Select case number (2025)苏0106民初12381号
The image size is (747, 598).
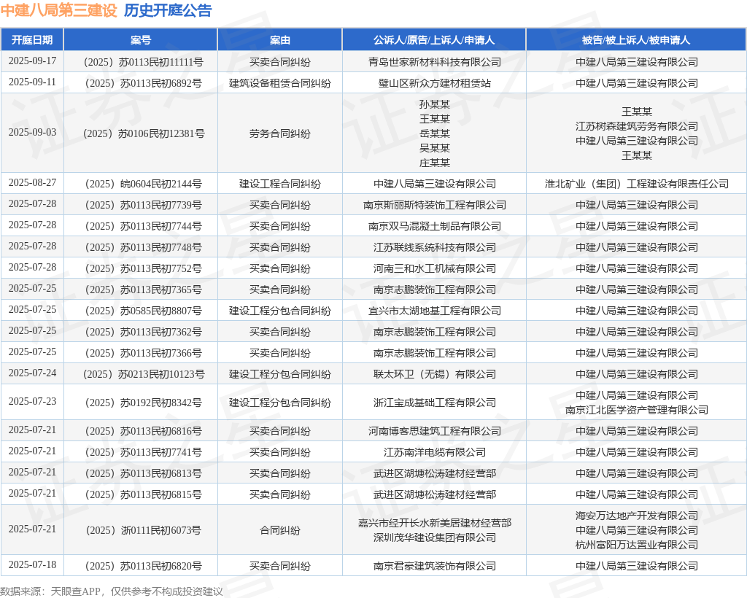click(x=143, y=133)
